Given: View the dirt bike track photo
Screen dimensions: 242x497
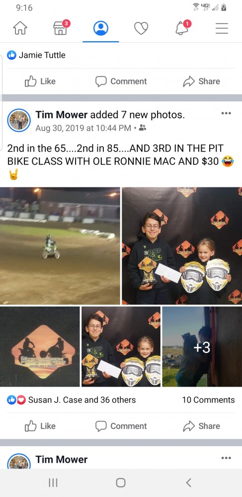Looking at the screenshot, I should pos(60,246).
